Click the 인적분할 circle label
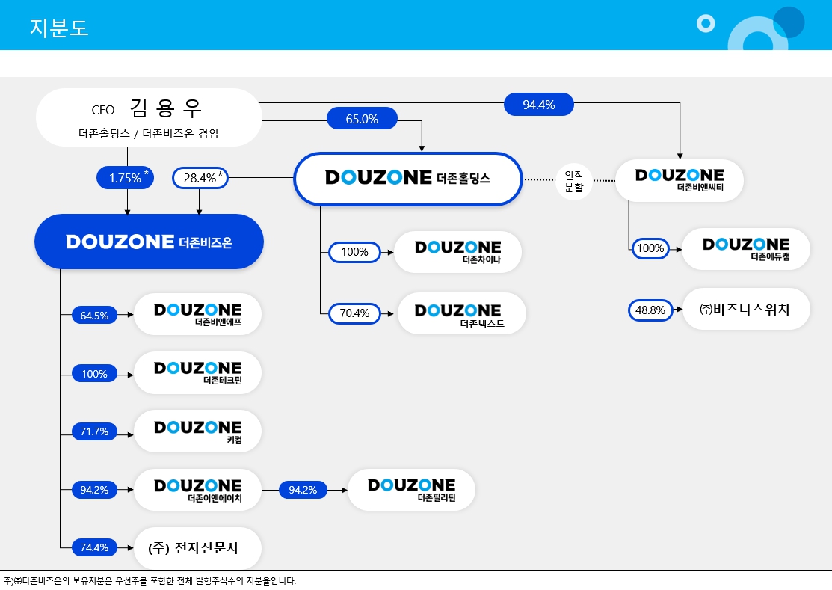The height and width of the screenshot is (590, 832). pyautogui.click(x=573, y=181)
